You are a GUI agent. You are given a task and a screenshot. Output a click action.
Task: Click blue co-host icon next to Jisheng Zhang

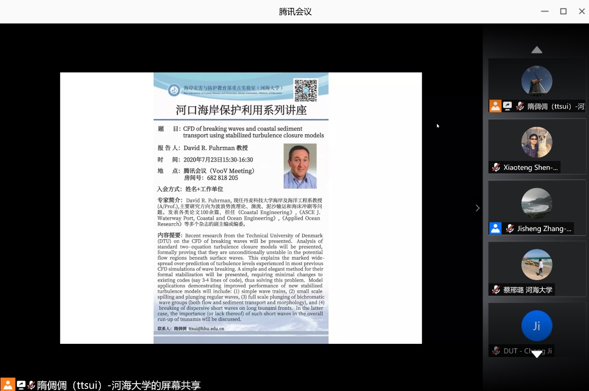point(495,229)
